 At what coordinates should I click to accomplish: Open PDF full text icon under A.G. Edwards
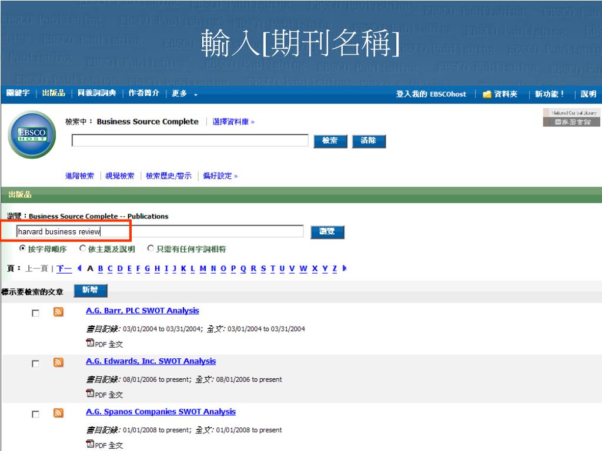[90, 394]
